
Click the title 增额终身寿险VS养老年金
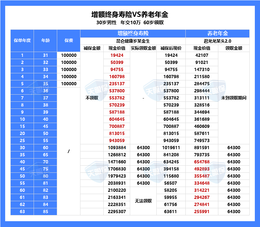click(x=130, y=15)
